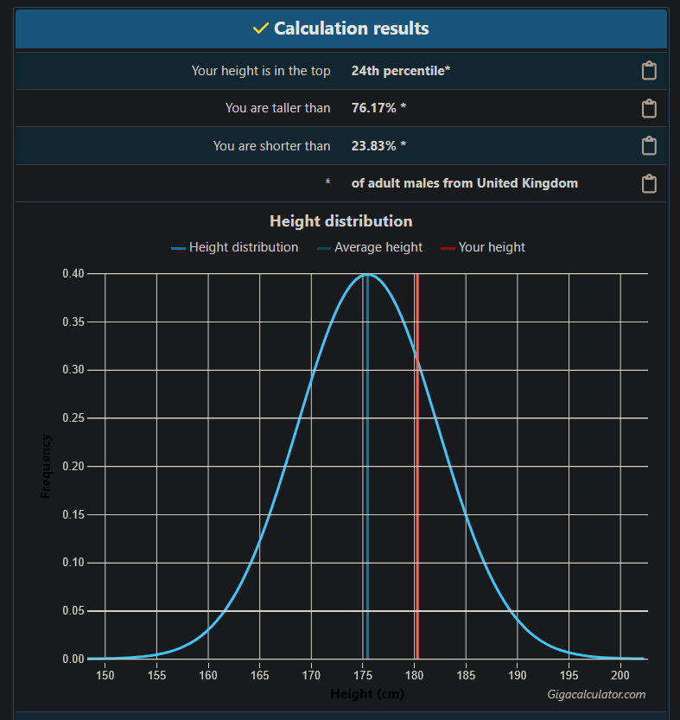This screenshot has width=680, height=720.
Task: Click the 150 x-axis tick label
Action: 105,675
